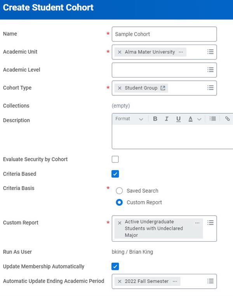This screenshot has width=233, height=296.
Task: Open Student Group in a new window
Action: (163, 88)
